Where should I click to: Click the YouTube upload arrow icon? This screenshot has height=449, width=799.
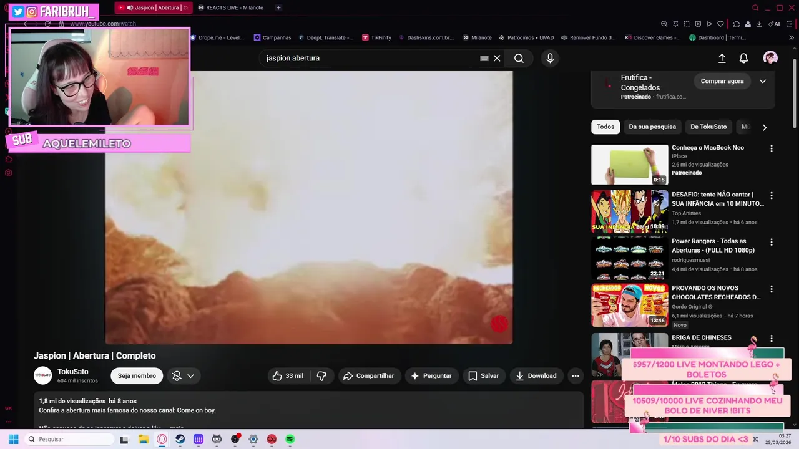pos(722,58)
